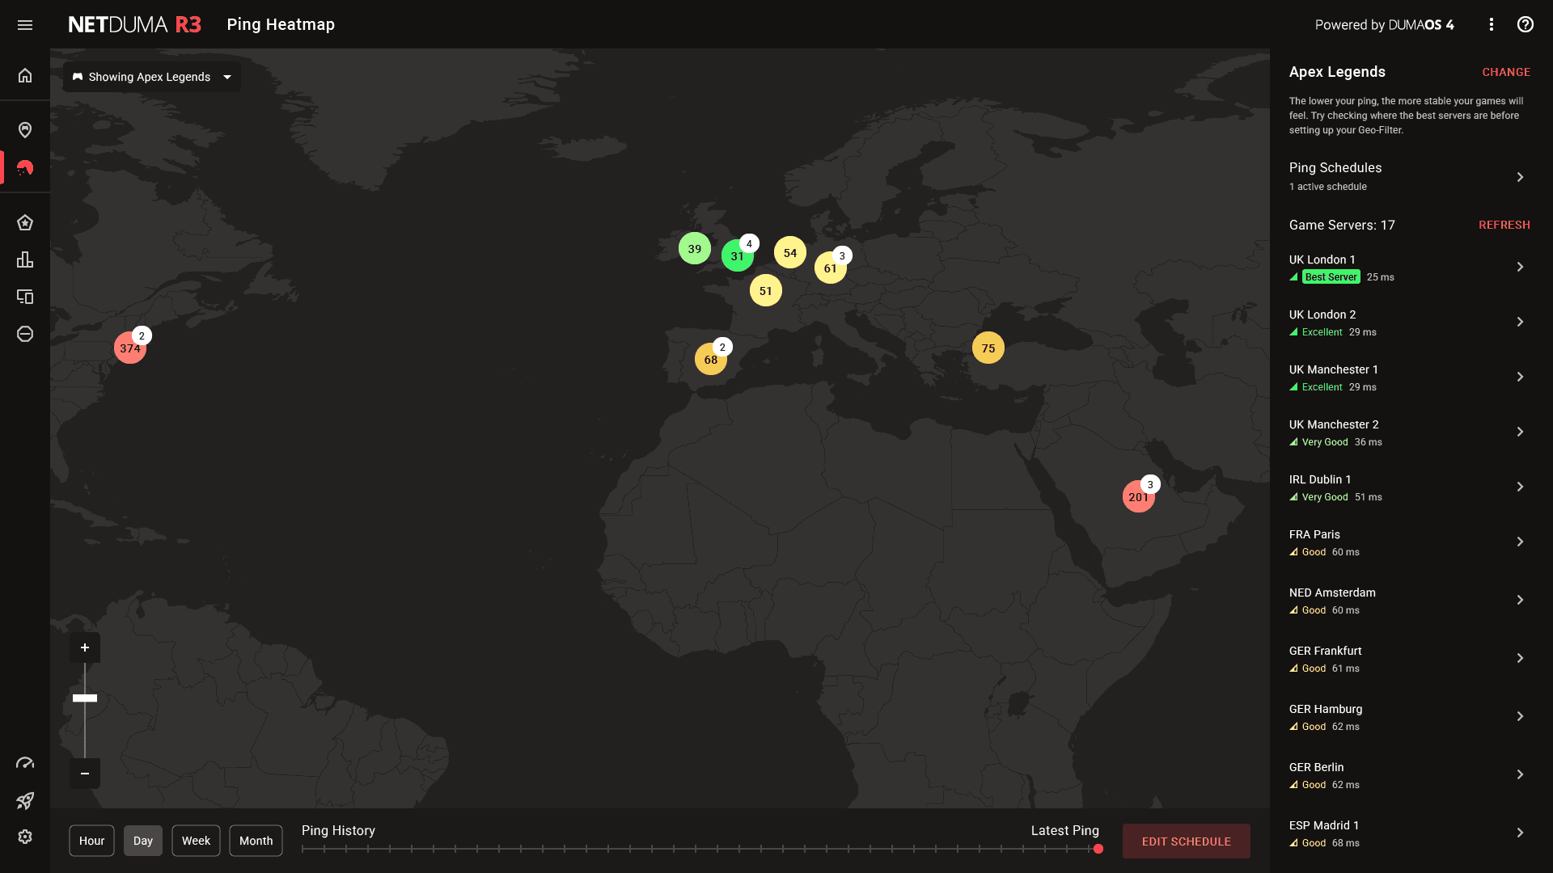This screenshot has width=1553, height=873.
Task: Enable the Month ping history view
Action: tap(256, 841)
